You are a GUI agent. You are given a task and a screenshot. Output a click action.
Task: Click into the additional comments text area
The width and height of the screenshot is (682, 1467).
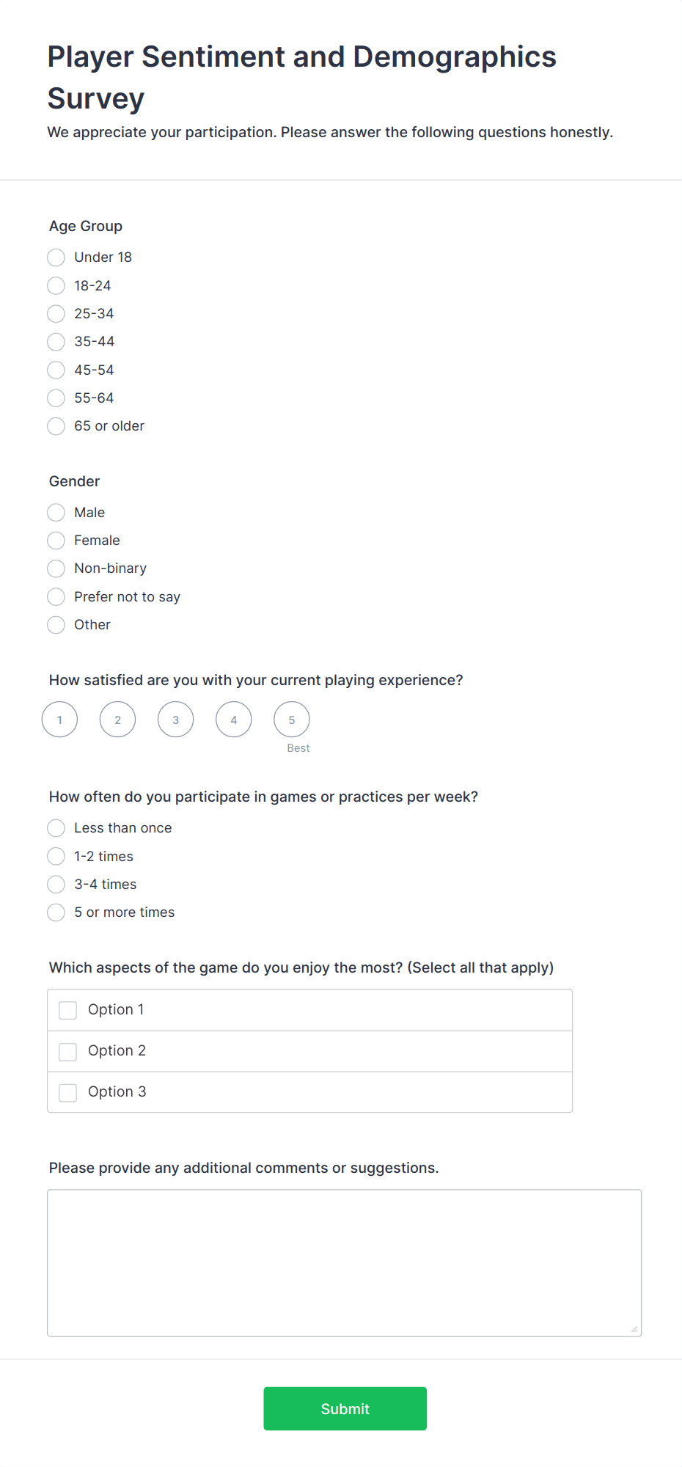point(344,1262)
